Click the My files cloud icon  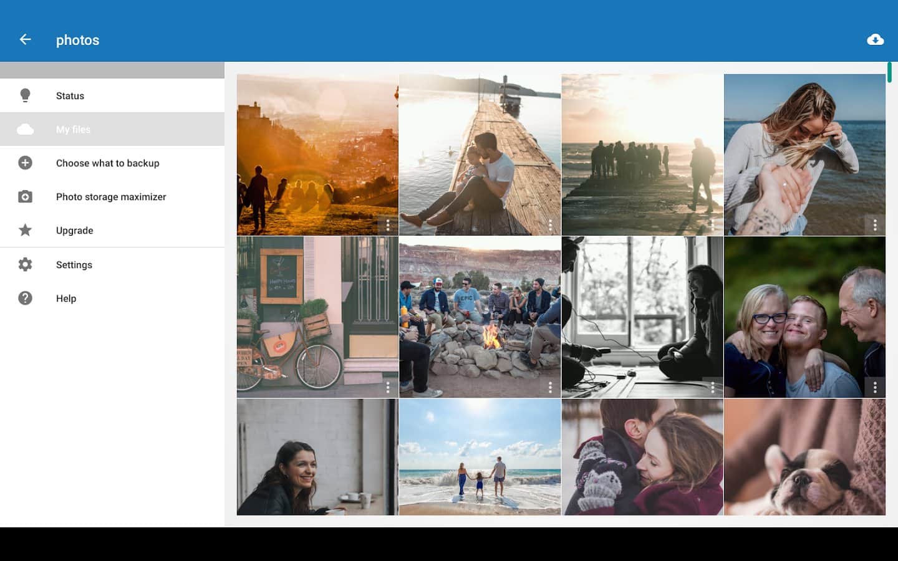coord(25,129)
